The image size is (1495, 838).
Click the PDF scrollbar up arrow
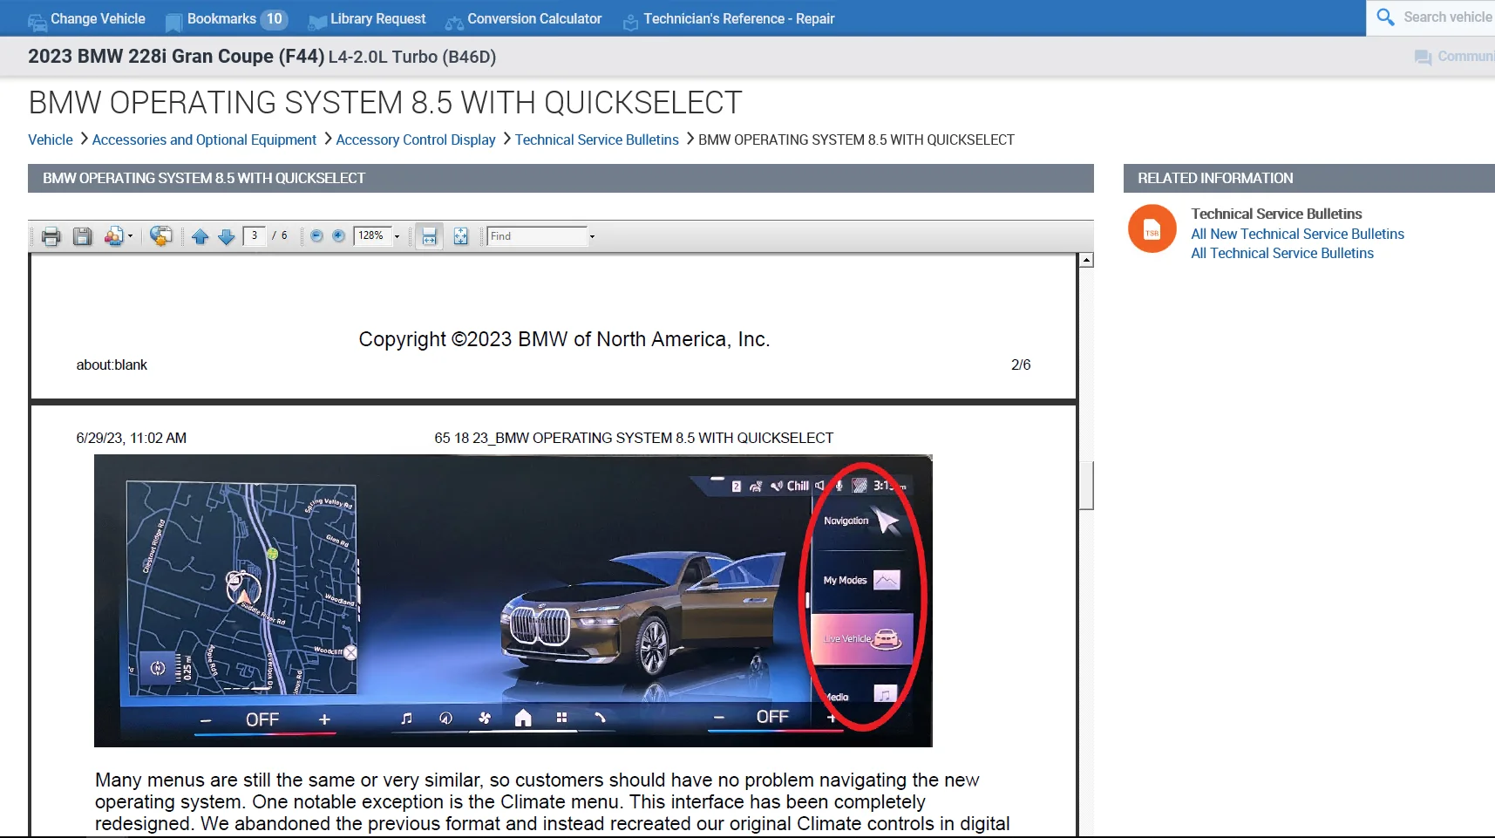pyautogui.click(x=1086, y=260)
